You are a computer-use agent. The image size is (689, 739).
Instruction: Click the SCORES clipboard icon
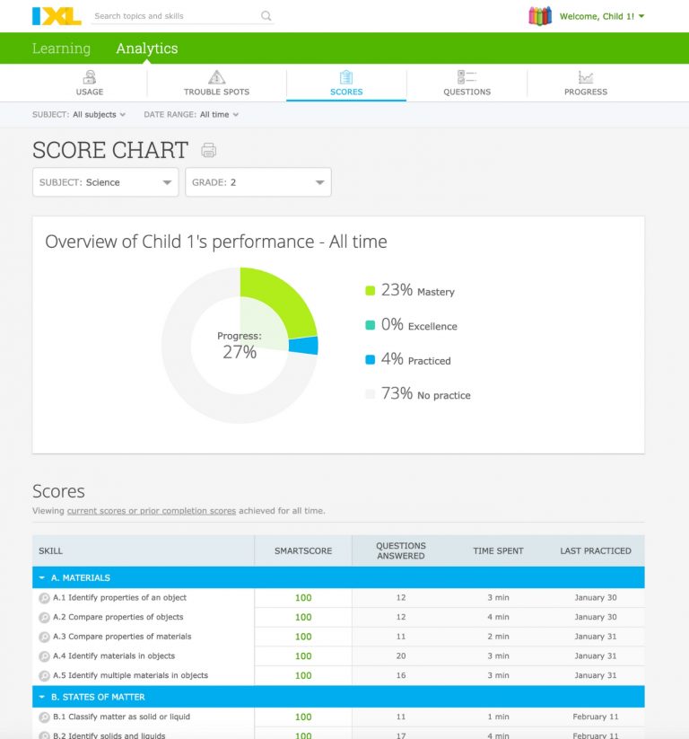346,77
